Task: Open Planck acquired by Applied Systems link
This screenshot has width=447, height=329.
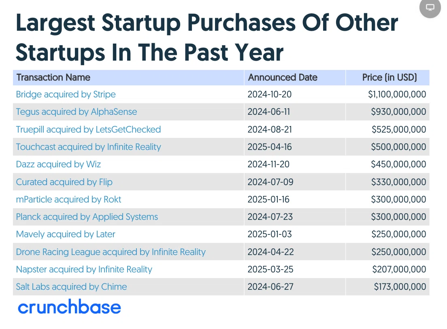Action: pos(87,217)
